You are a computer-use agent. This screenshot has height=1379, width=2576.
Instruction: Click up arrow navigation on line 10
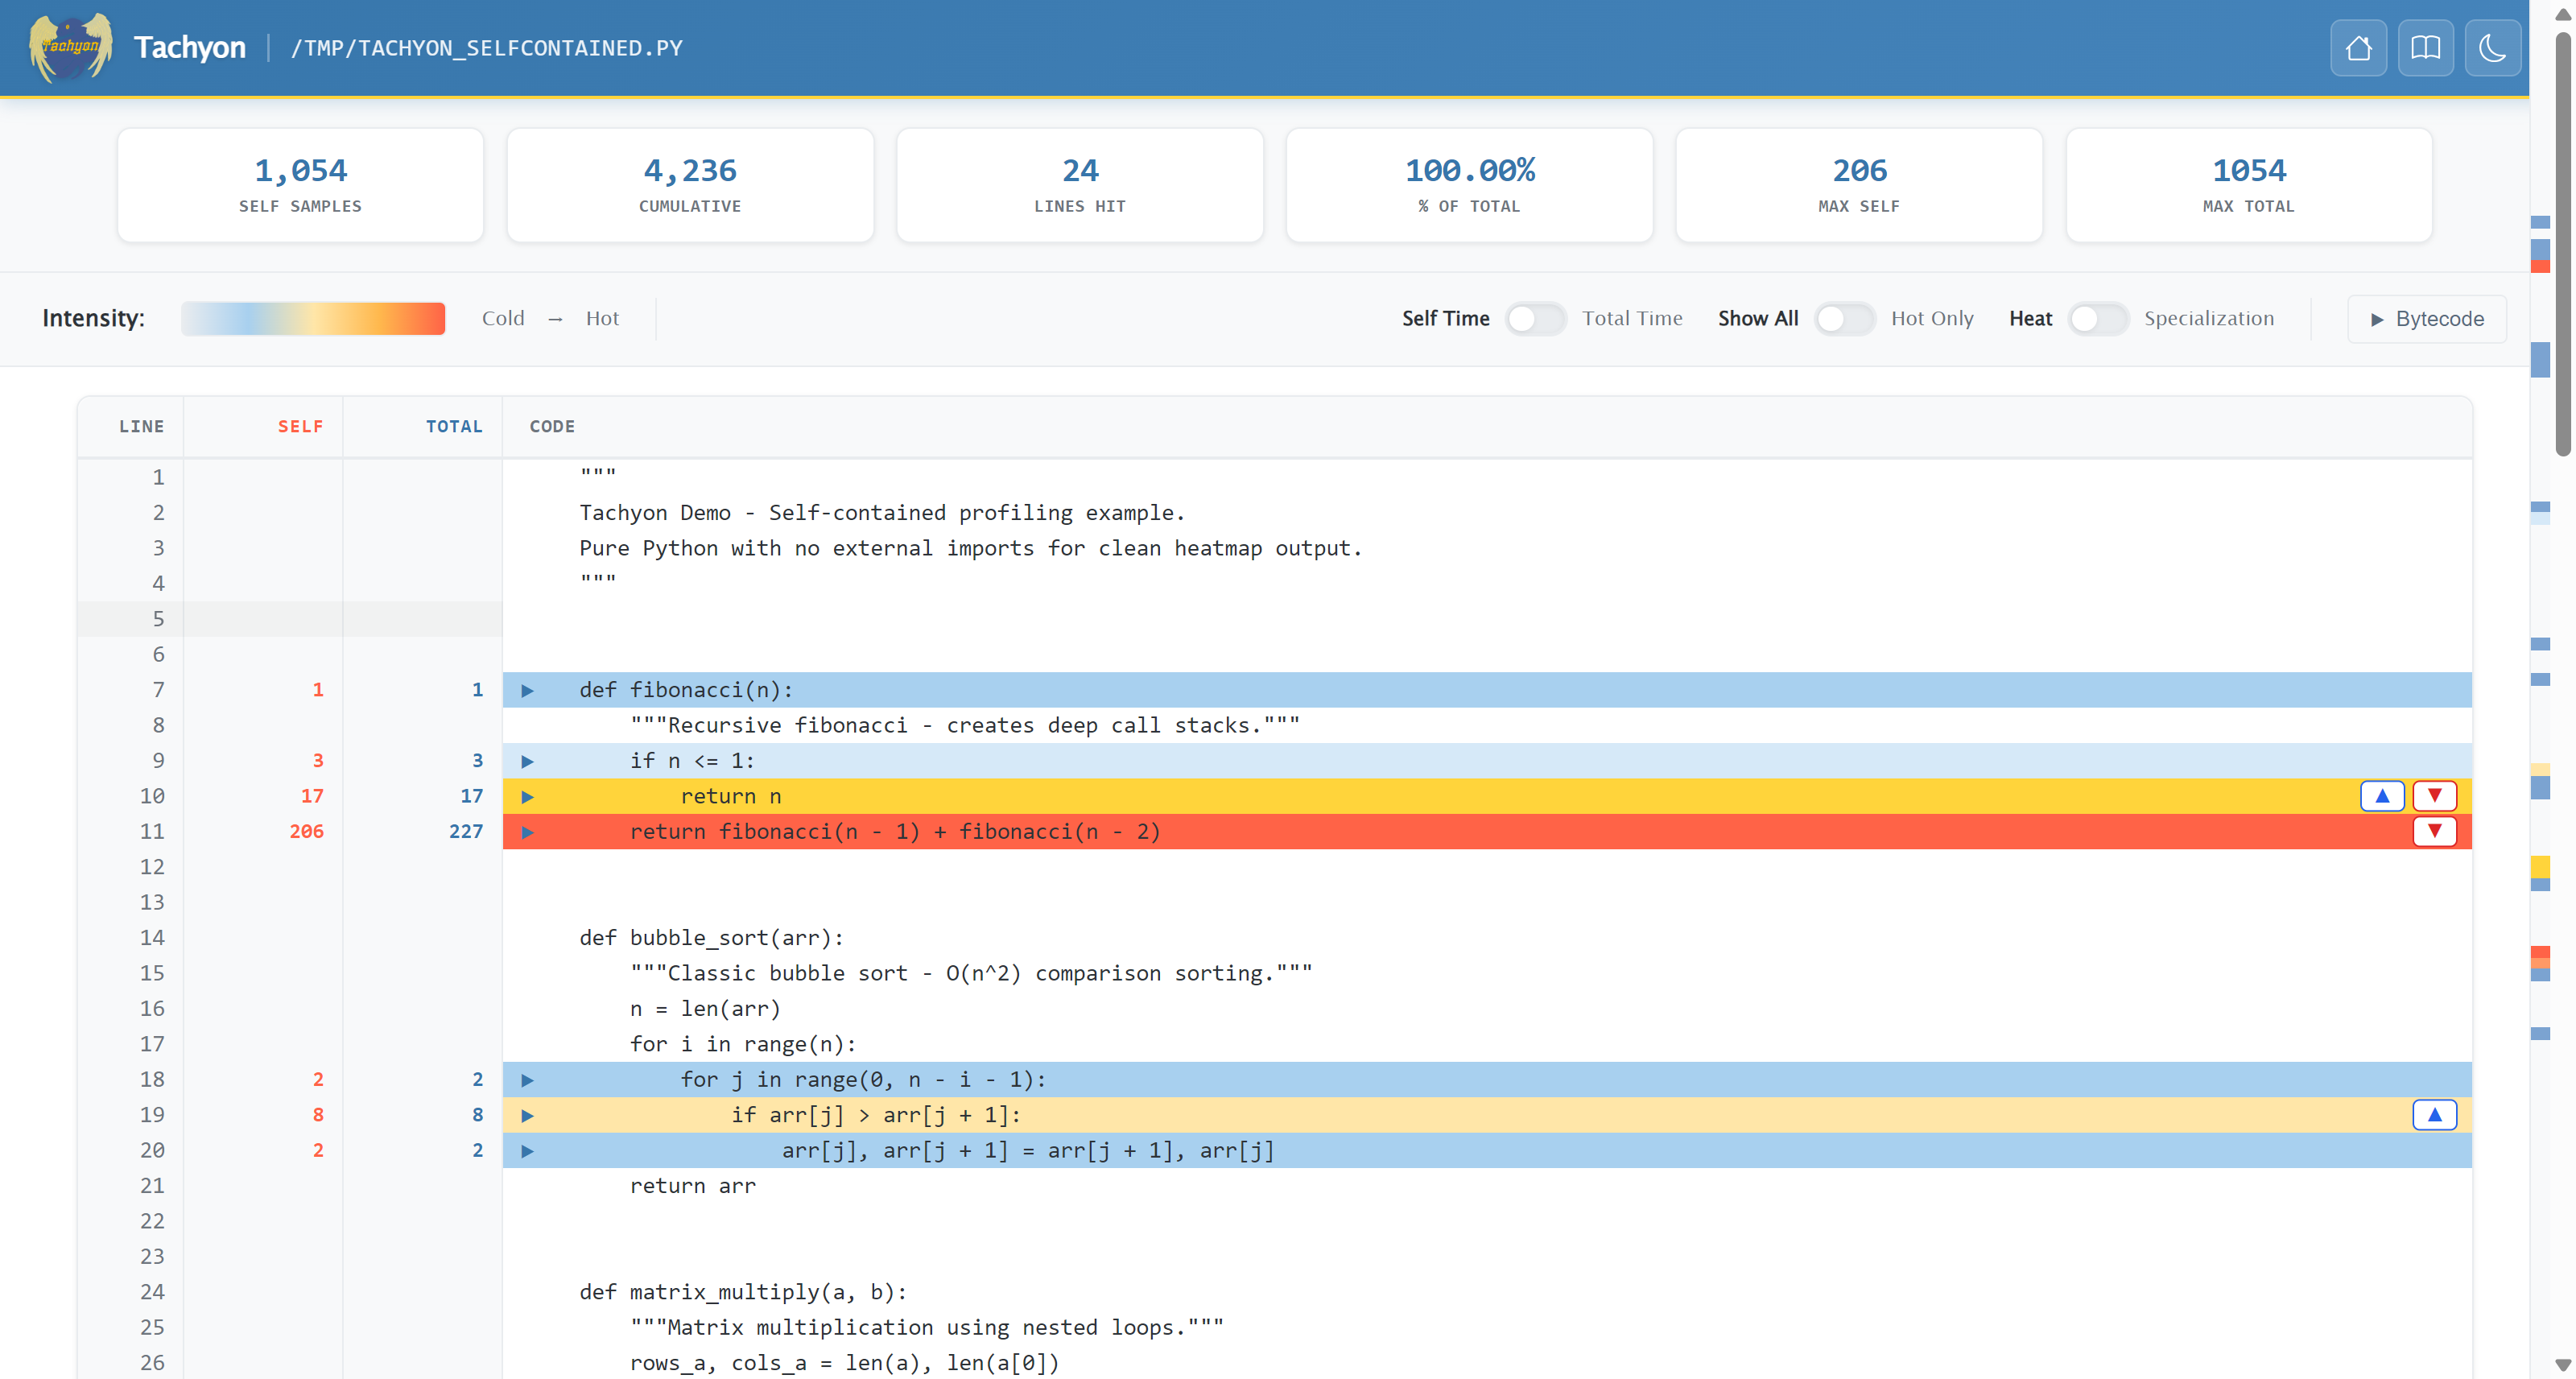[x=2382, y=796]
